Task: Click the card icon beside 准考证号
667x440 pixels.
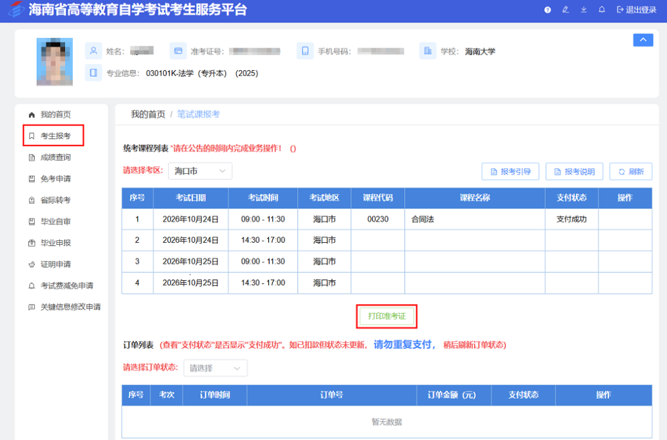Action: [178, 51]
